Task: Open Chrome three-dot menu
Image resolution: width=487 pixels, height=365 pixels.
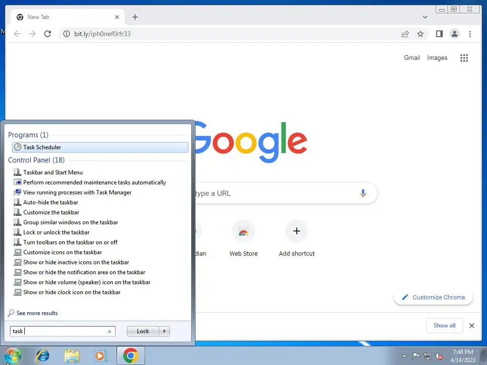Action: (x=470, y=34)
